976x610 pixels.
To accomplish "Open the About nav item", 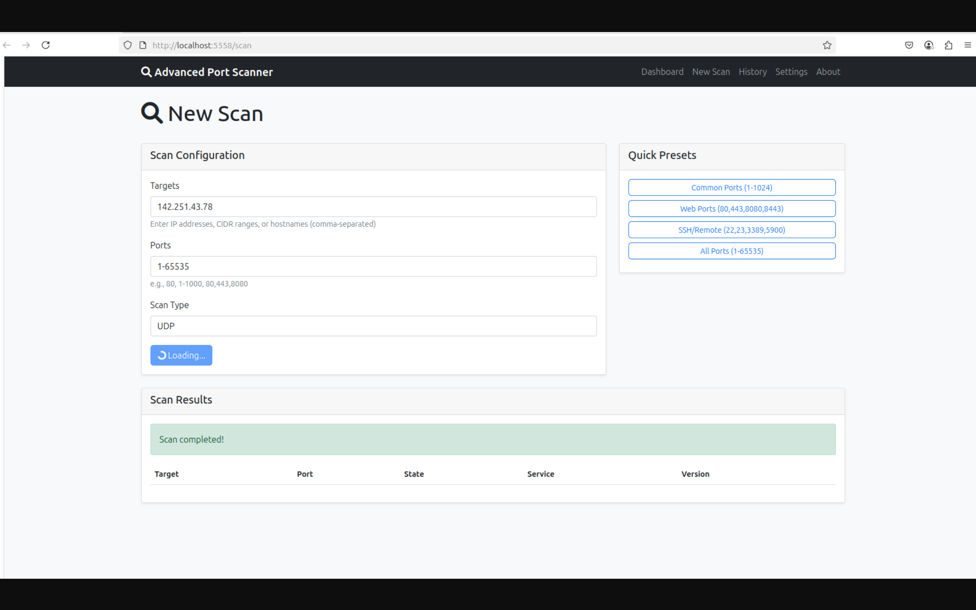I will (828, 72).
